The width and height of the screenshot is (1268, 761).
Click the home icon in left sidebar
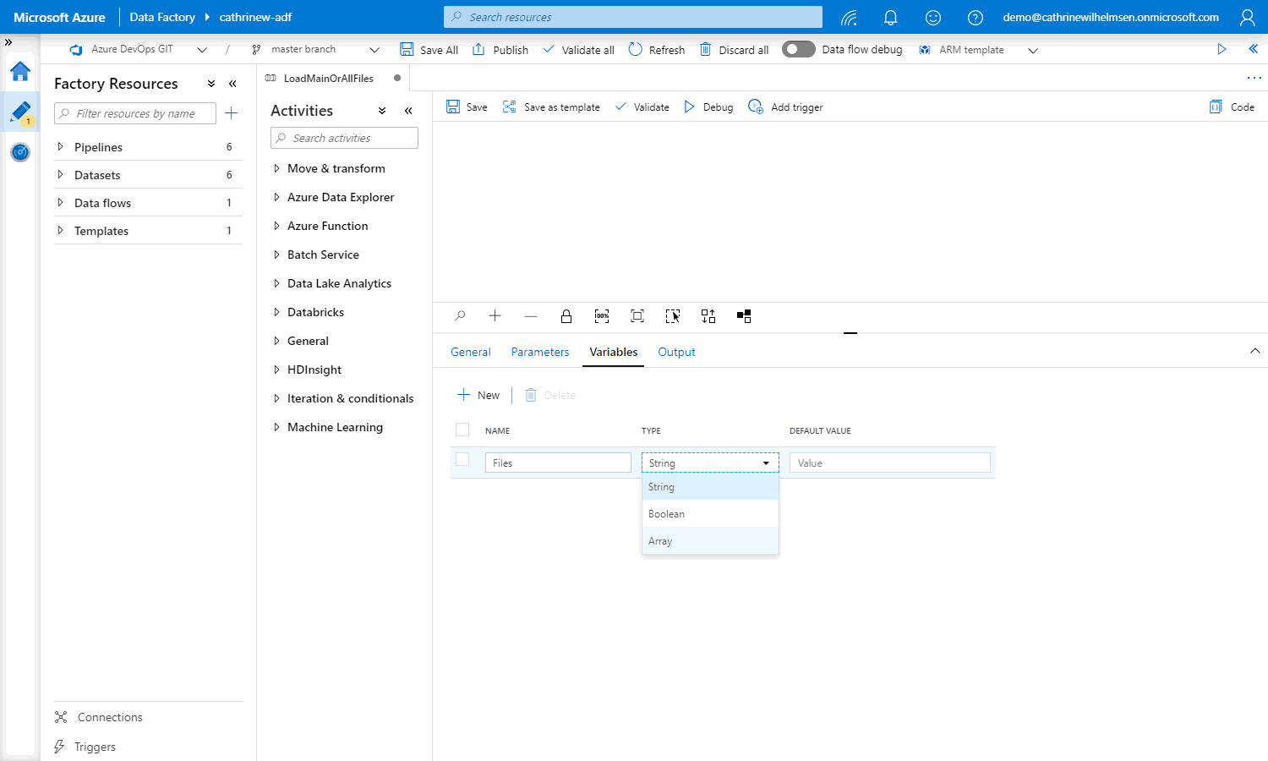point(20,72)
